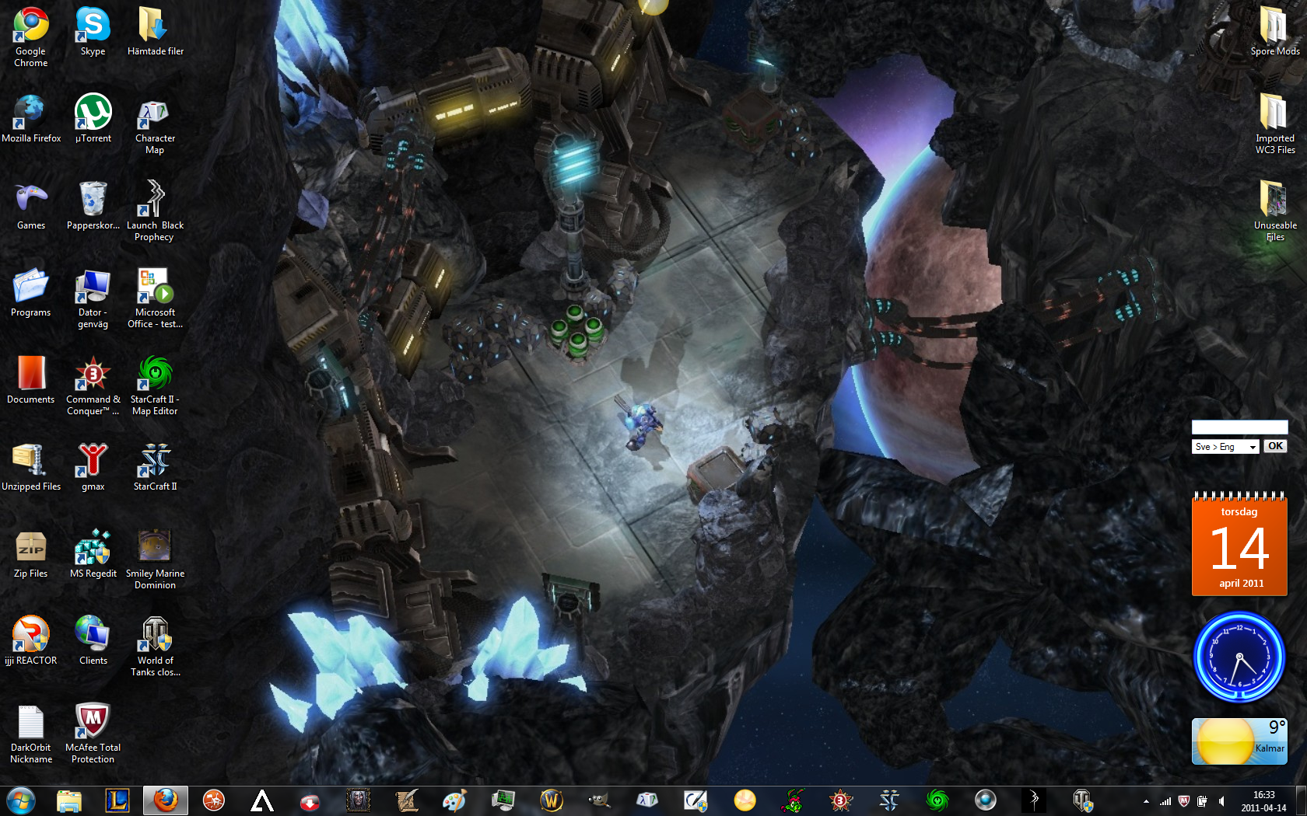
Task: Launch League of Legends from the taskbar
Action: point(117,800)
